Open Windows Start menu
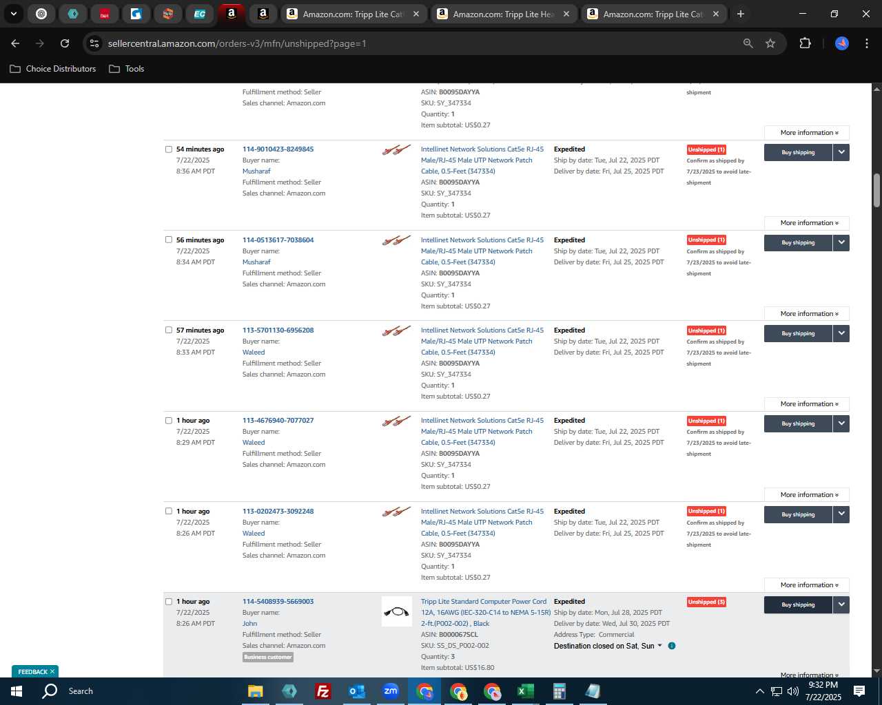Screen dimensions: 882x705 point(17,691)
